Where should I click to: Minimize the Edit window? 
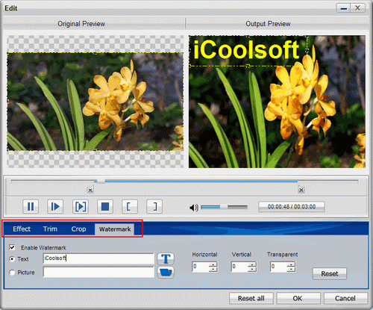click(x=344, y=8)
